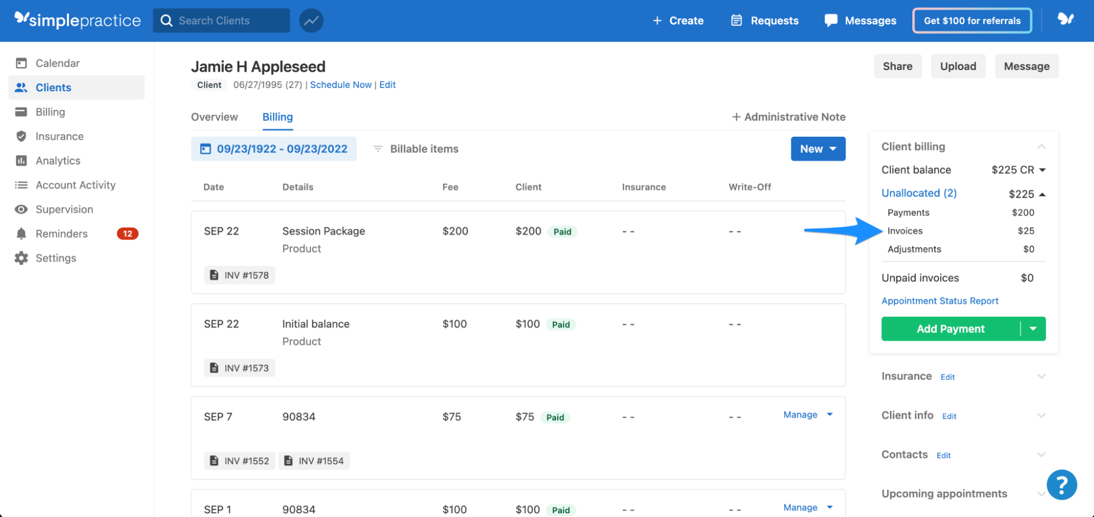
Task: Open the Add Payment dropdown arrow
Action: [1033, 329]
